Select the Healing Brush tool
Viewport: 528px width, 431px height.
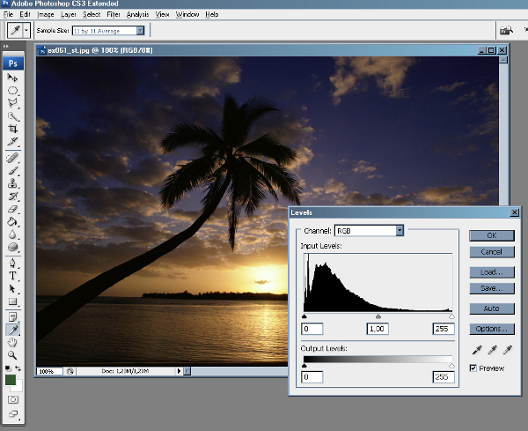tap(13, 158)
